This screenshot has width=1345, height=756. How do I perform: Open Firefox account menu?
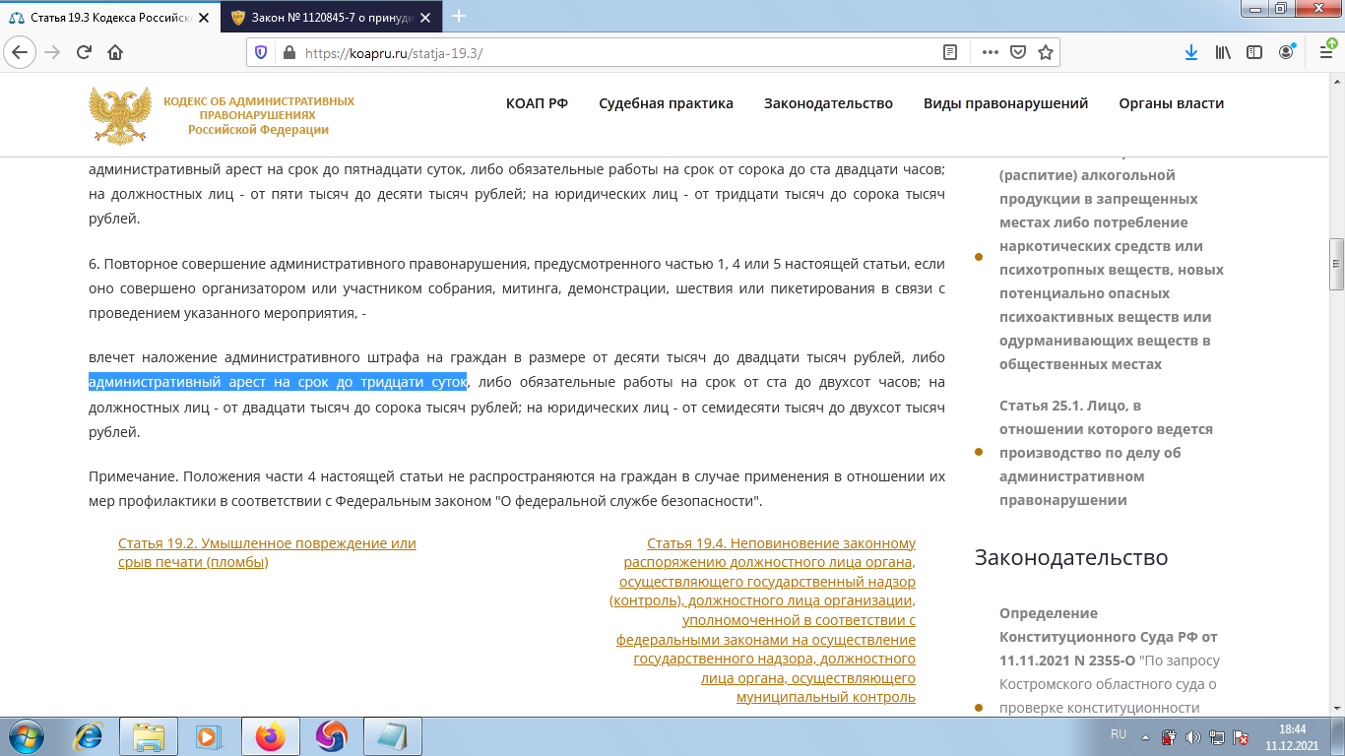coord(1286,52)
